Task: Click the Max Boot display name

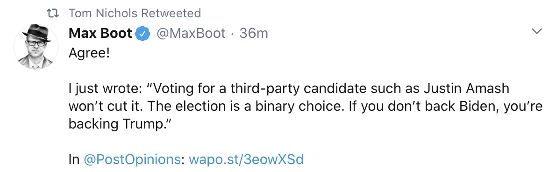Action: 100,34
